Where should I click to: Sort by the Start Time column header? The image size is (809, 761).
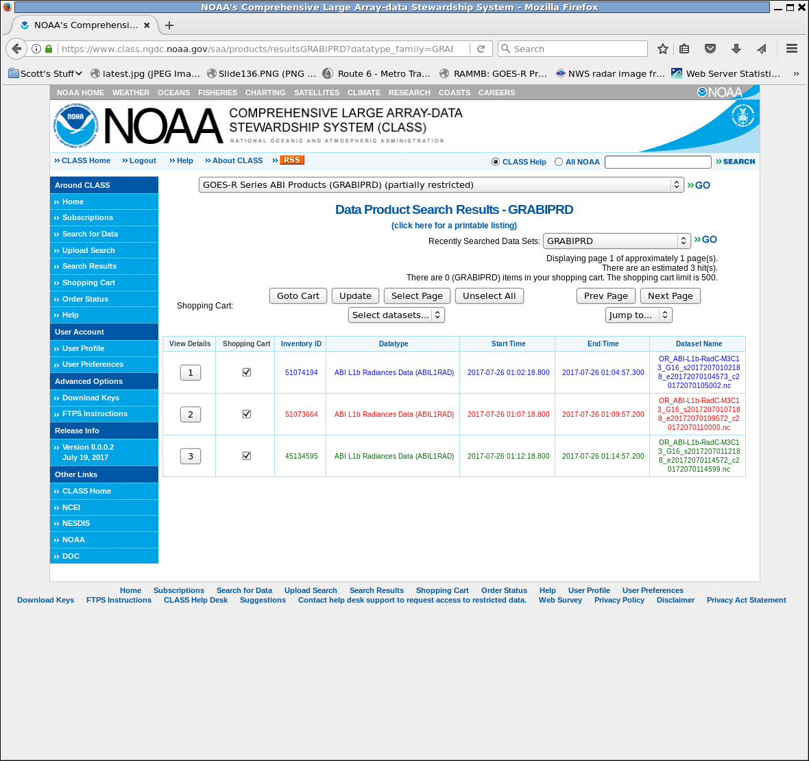(508, 343)
